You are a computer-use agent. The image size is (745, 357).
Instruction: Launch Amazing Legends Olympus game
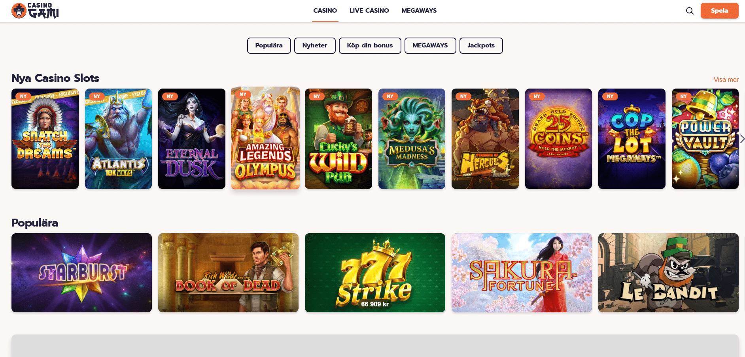coord(265,138)
